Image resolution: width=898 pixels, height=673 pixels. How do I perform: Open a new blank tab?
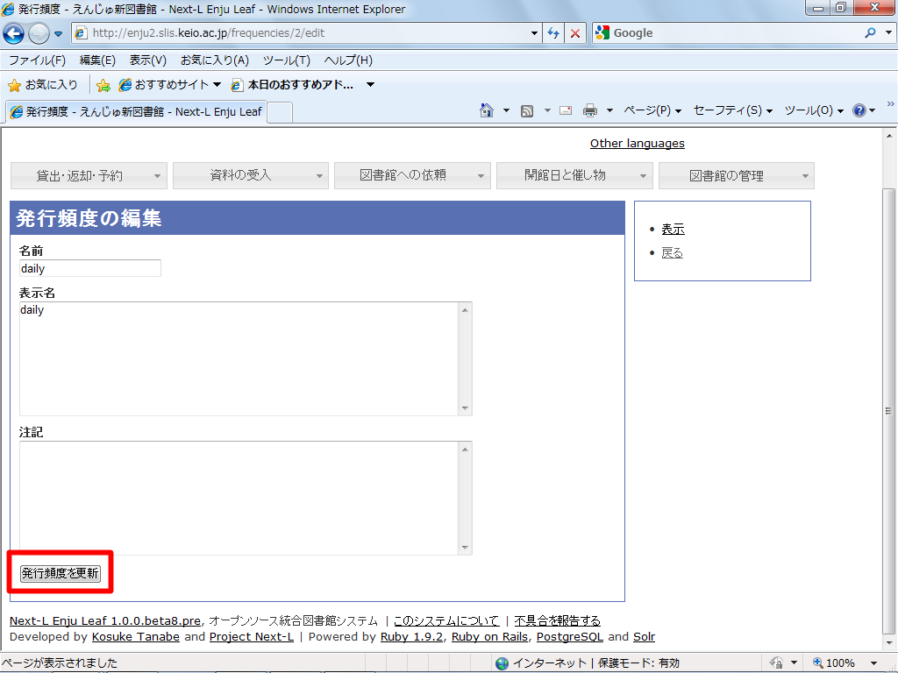click(280, 112)
